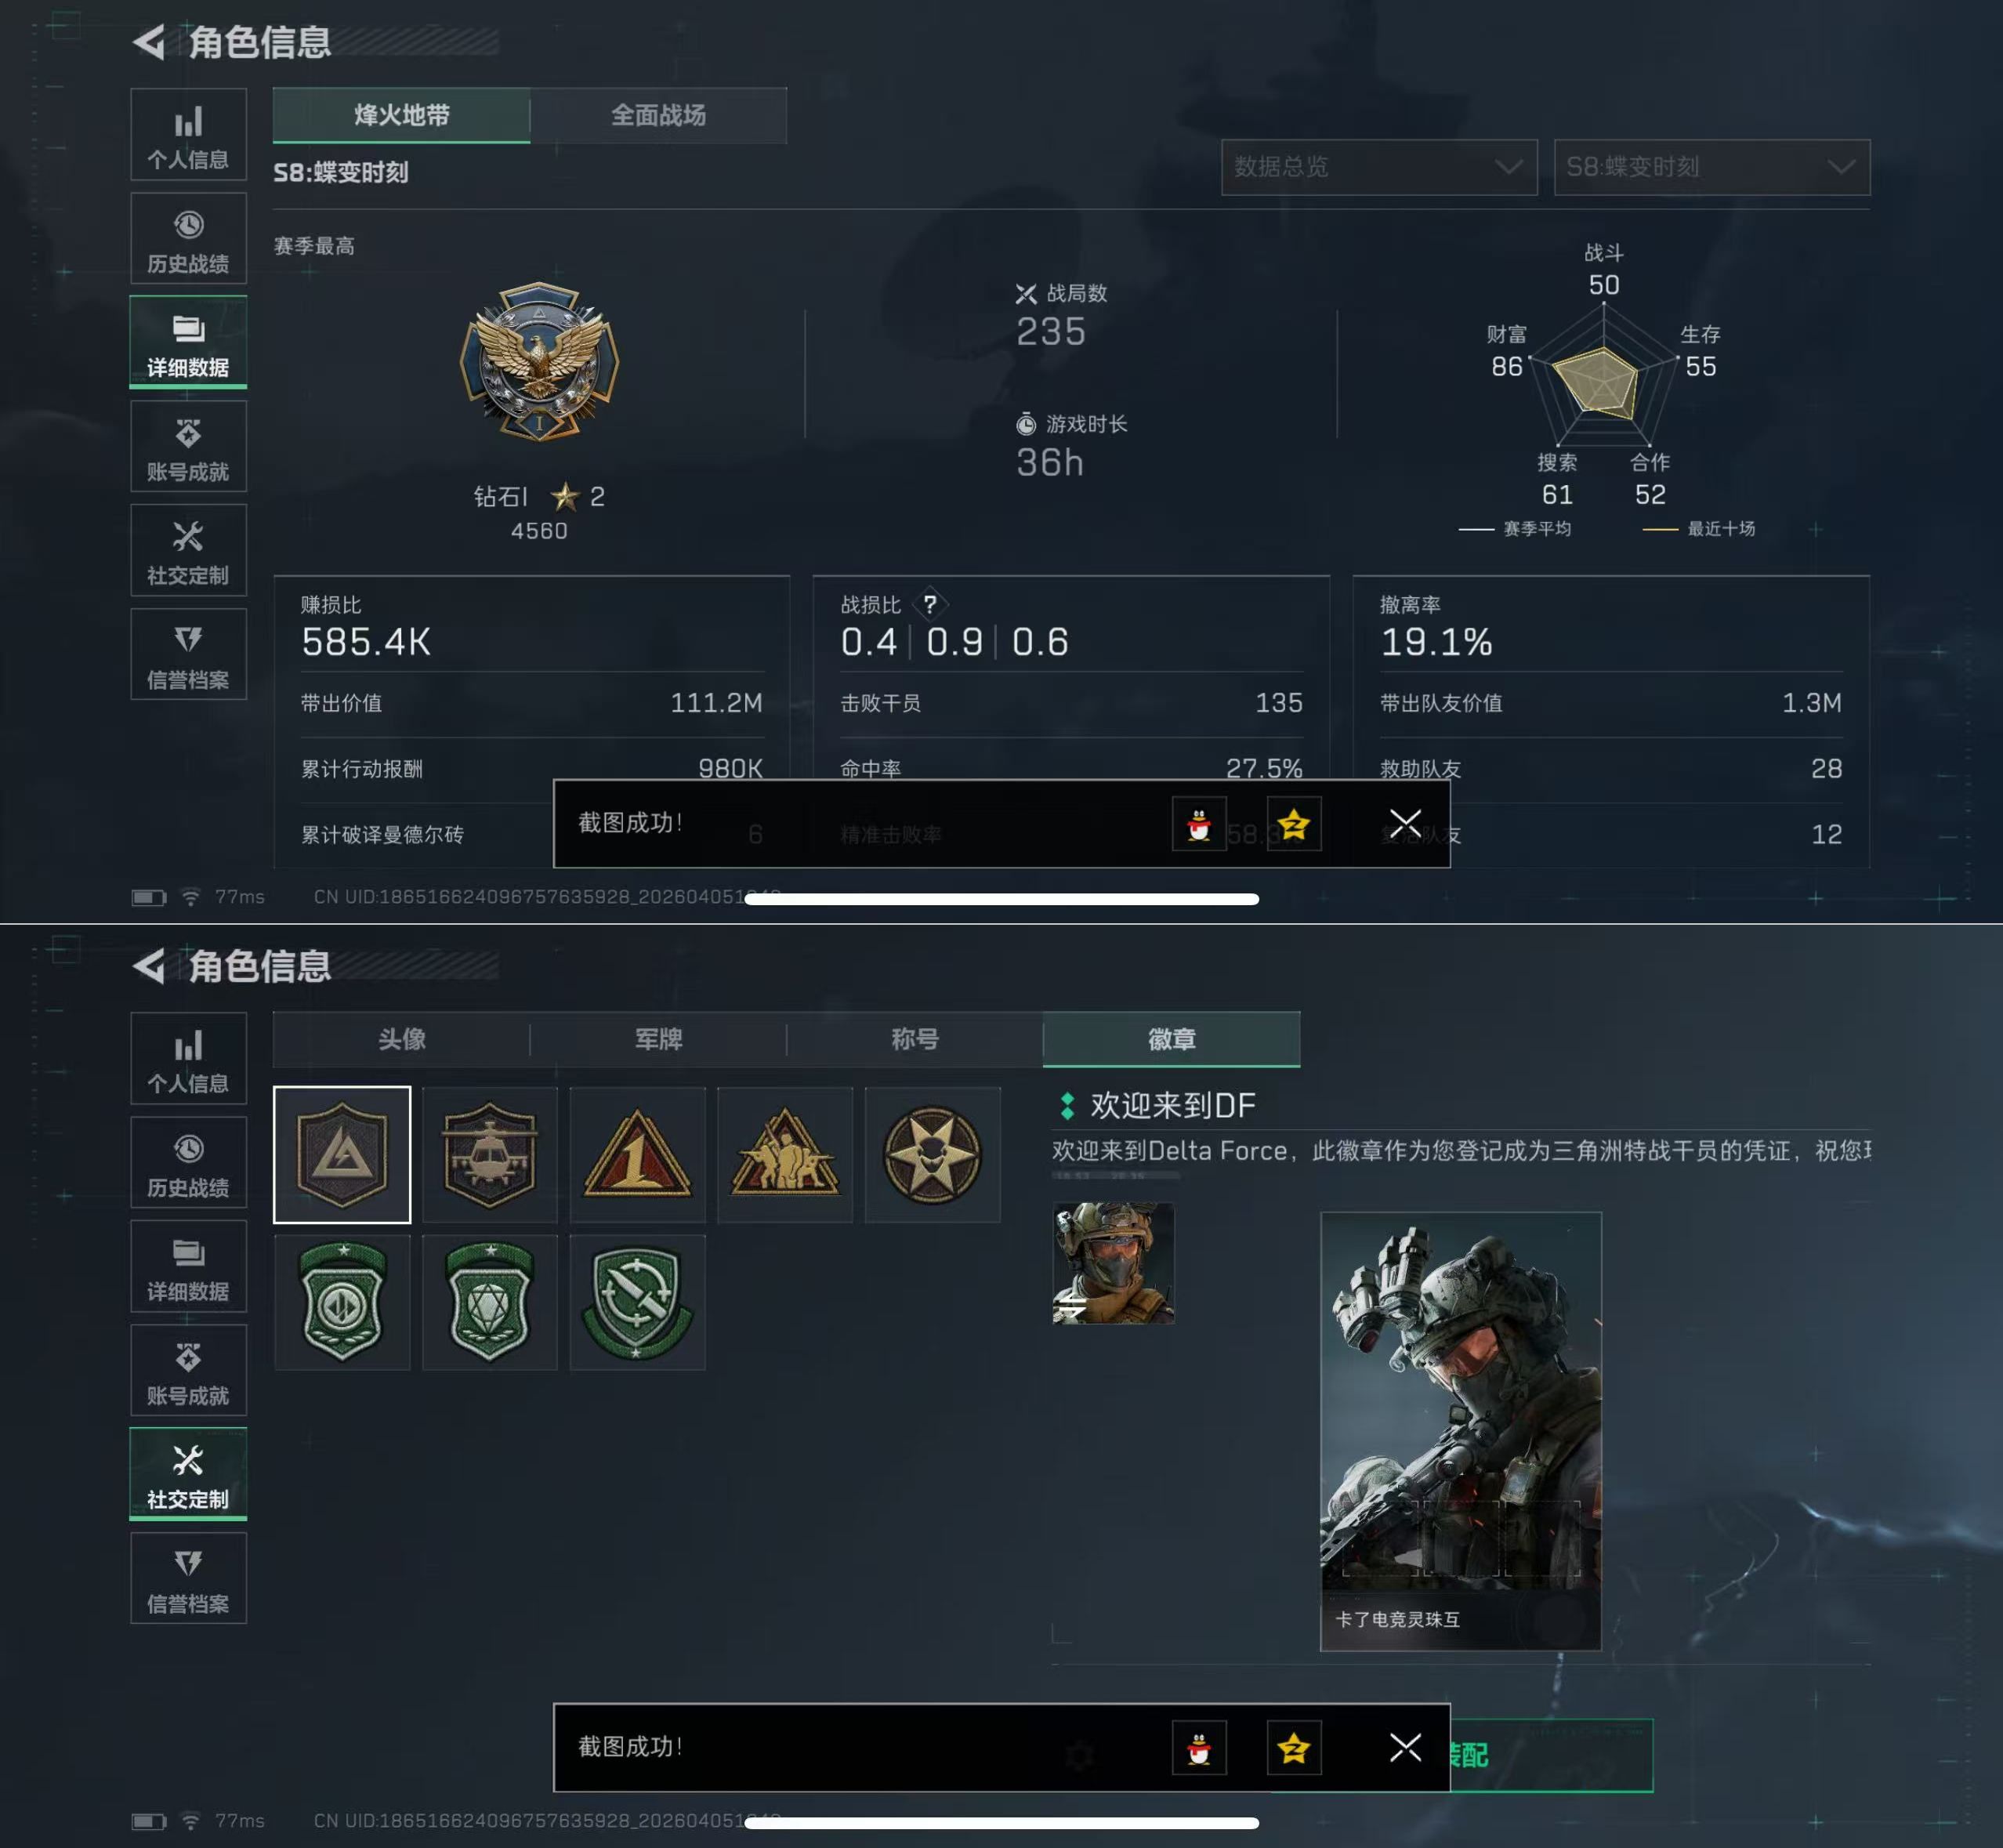Go back using arrow beside upper 角色信息
The image size is (2003, 1848).
click(149, 42)
